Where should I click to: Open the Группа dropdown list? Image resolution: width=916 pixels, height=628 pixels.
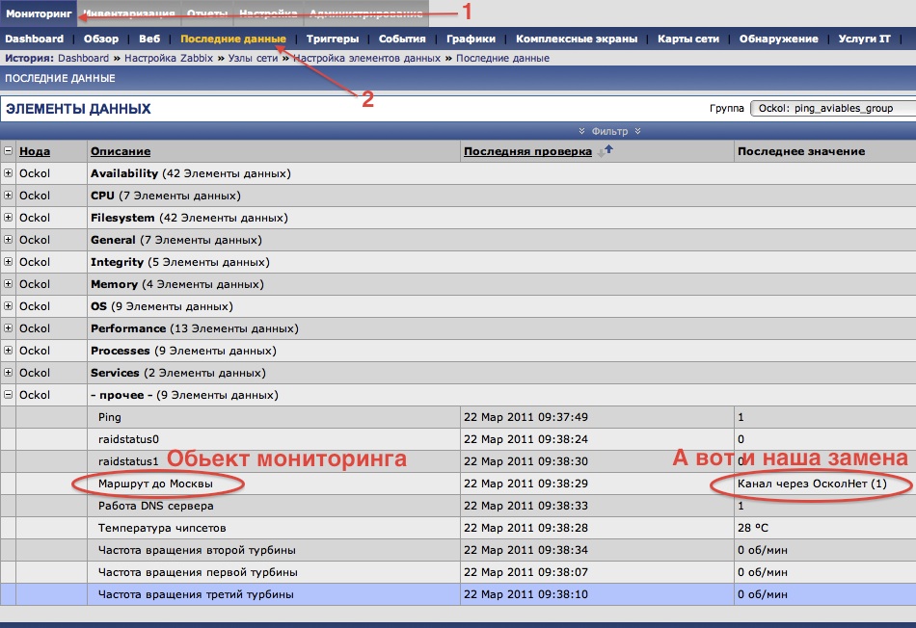832,108
